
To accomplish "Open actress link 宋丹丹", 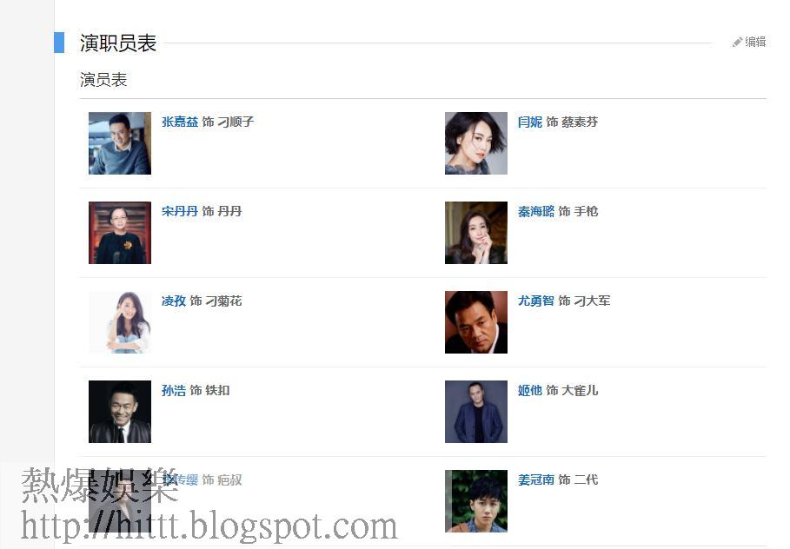I will 180,211.
